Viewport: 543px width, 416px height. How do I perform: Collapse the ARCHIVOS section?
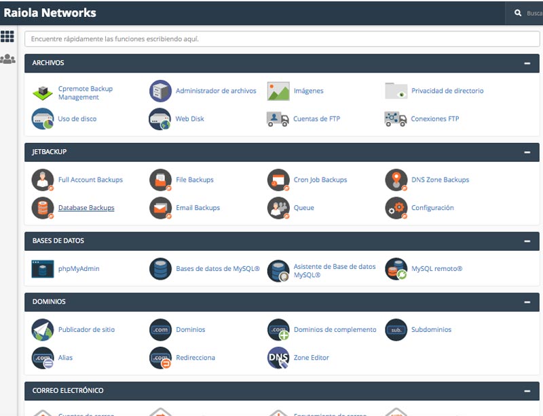click(527, 62)
